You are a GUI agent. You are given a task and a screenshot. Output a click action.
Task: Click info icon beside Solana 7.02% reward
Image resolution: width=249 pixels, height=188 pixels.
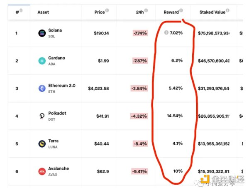point(166,32)
